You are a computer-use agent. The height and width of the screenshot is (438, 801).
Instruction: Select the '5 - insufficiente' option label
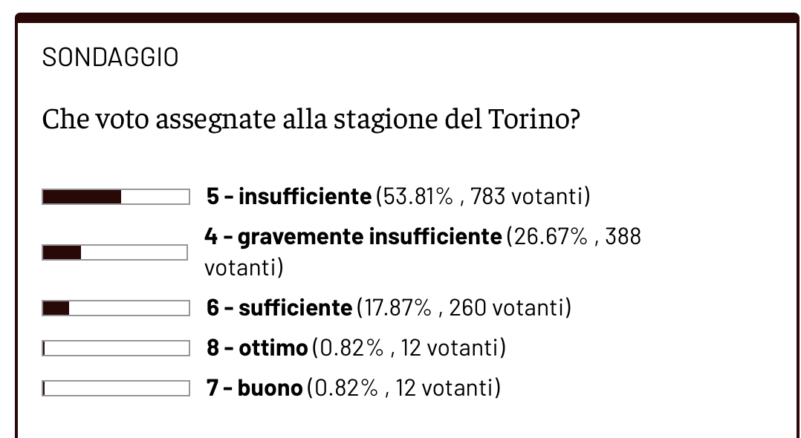tap(288, 197)
